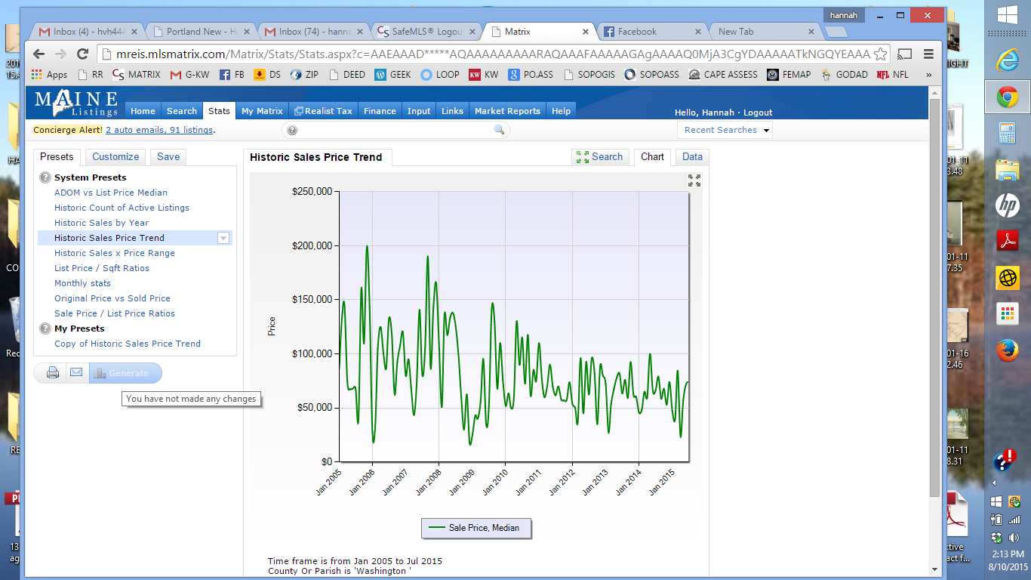Bookmark this page with the star icon
The height and width of the screenshot is (580, 1031).
[879, 54]
